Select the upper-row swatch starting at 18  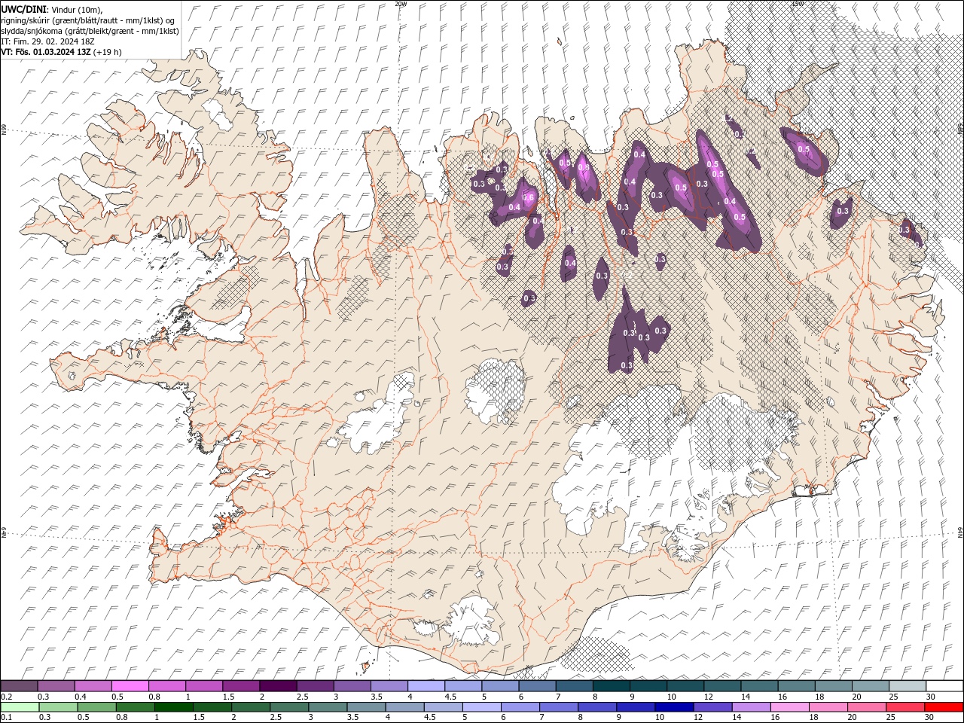(832, 686)
